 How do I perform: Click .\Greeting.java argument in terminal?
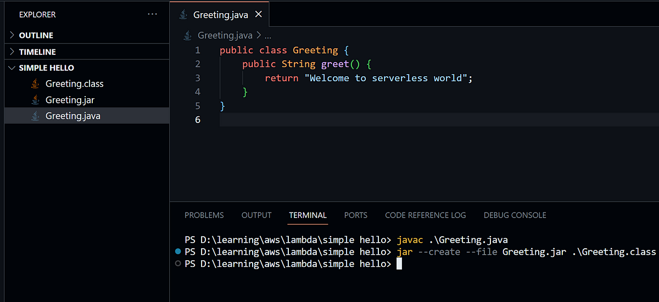[468, 240]
